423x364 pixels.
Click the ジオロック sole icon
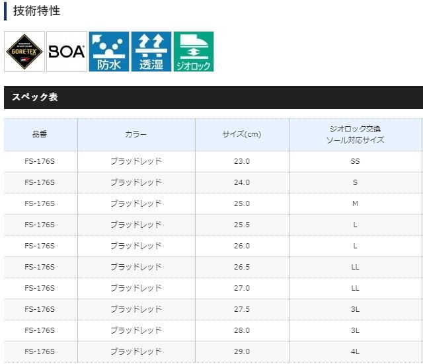click(x=194, y=52)
